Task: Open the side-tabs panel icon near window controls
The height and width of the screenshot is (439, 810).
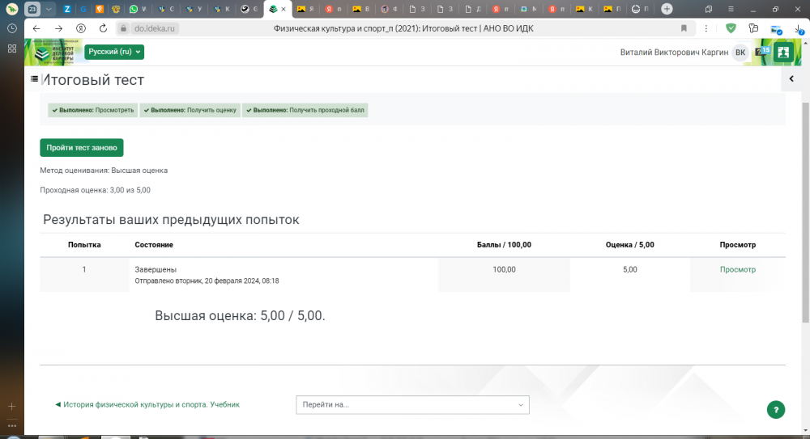Action: [708, 9]
